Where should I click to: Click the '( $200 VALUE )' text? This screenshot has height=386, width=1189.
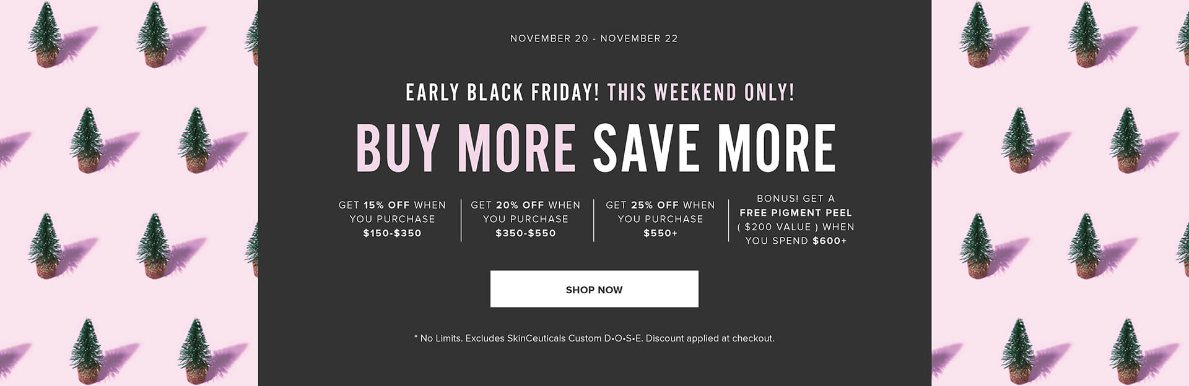[x=778, y=226]
